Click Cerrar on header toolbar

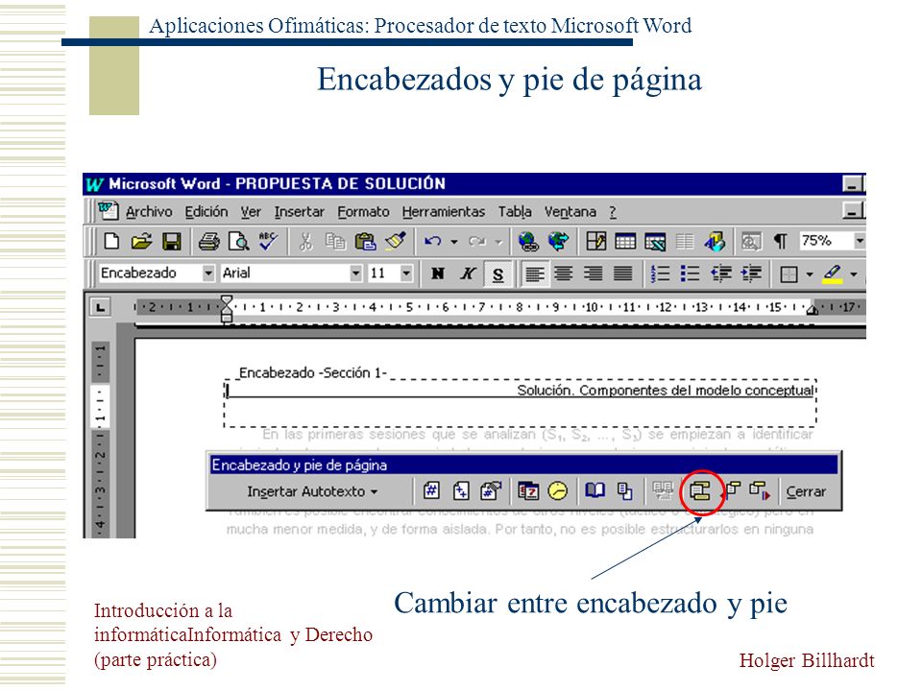coord(806,491)
